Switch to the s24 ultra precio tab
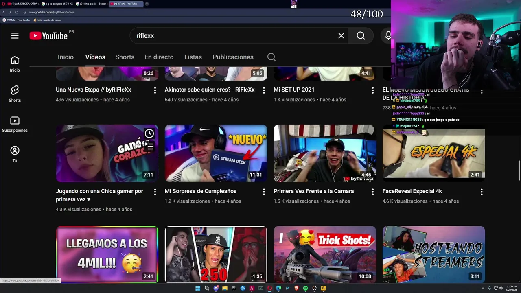Viewport: 521px width, 293px height. 92,4
